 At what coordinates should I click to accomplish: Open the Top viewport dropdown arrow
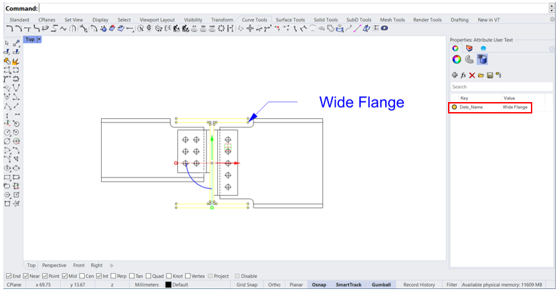pos(39,39)
